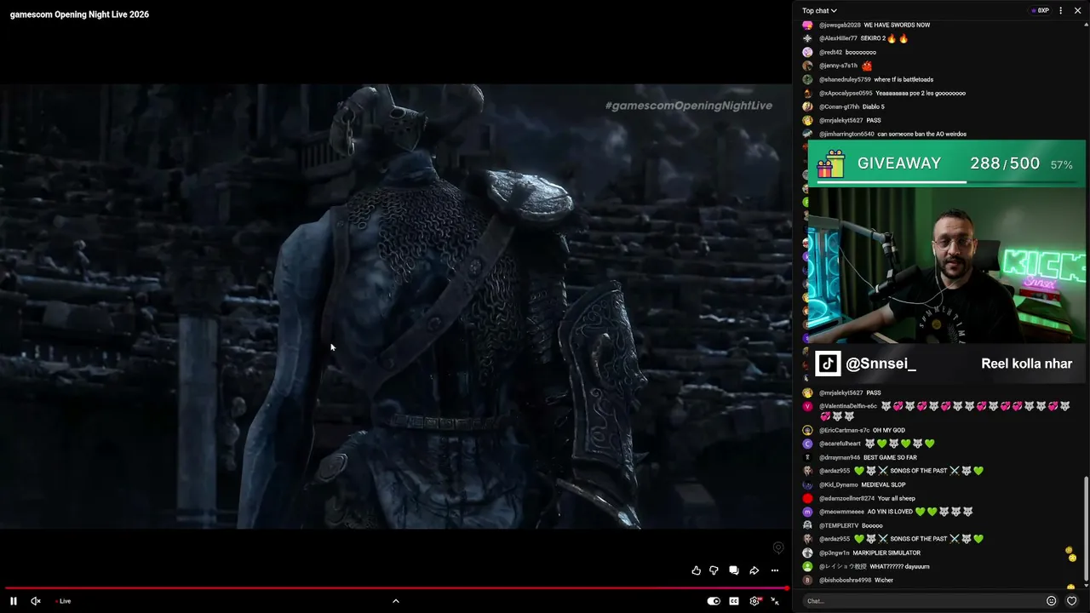This screenshot has height=613, width=1090.
Task: Jump to the Live indicator
Action: 63,601
